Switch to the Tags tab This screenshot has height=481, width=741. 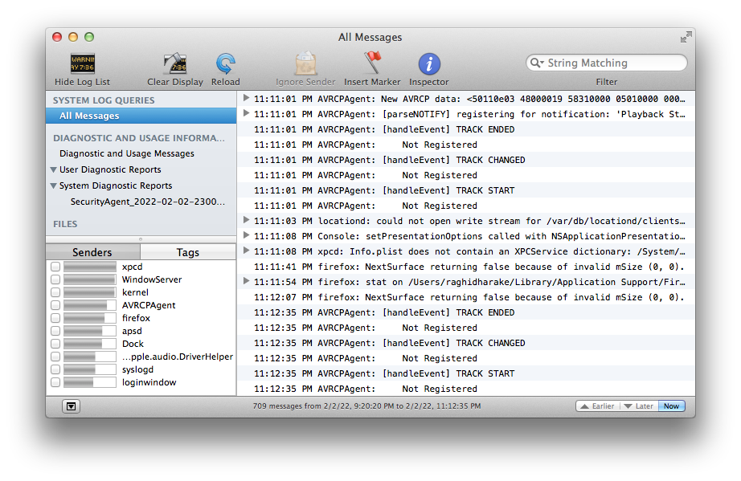[x=188, y=252]
